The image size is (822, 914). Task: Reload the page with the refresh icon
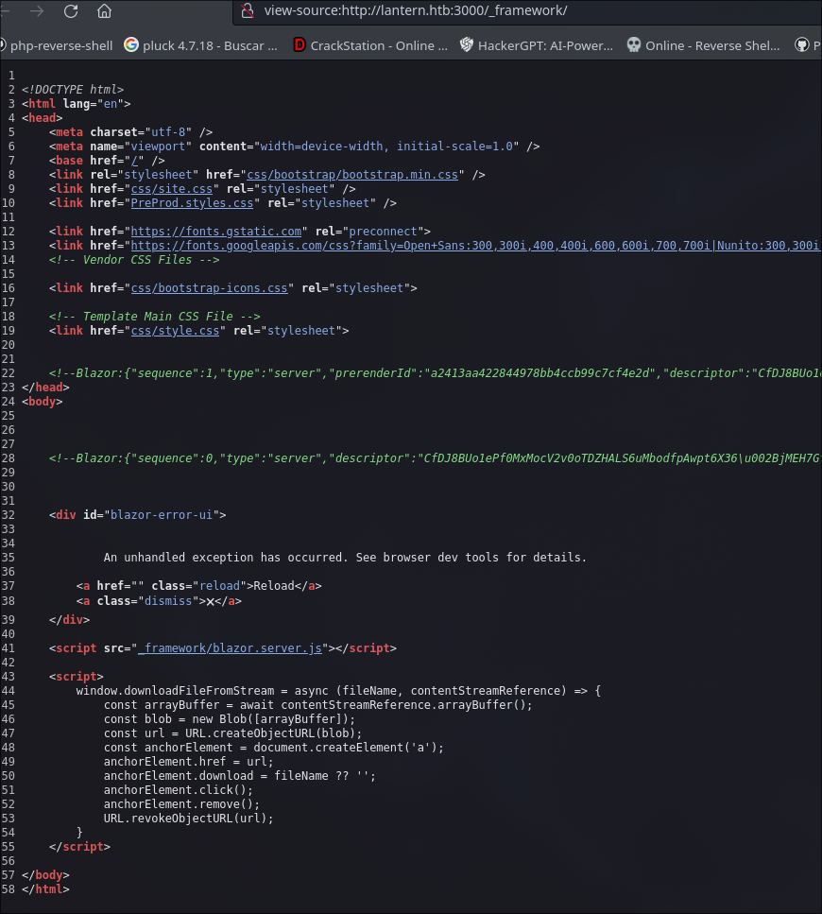tap(71, 11)
